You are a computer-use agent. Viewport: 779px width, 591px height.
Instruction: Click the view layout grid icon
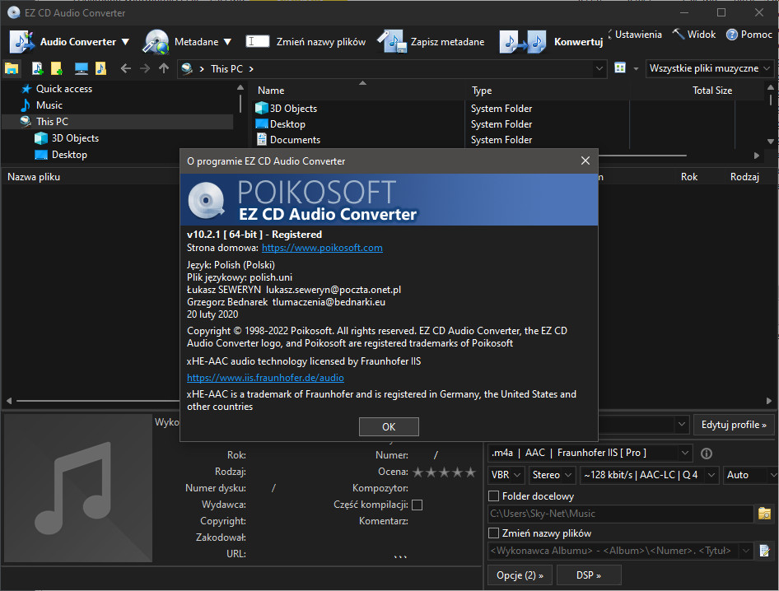[x=620, y=68]
